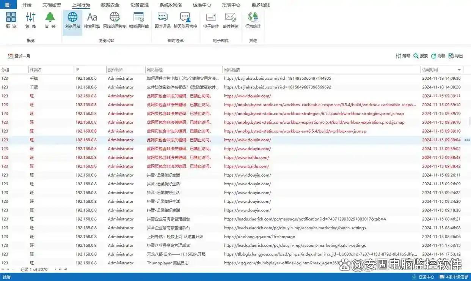Open the 策略 policy sliders icon in ribbon
The image size is (471, 281).
31,21
